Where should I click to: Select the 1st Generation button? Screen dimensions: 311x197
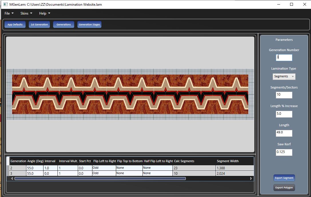pyautogui.click(x=39, y=25)
